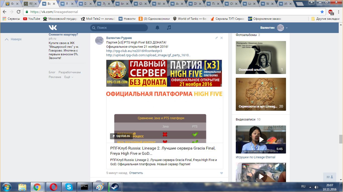Click Ответить under the post
This screenshot has width=343, height=192.
(136, 173)
